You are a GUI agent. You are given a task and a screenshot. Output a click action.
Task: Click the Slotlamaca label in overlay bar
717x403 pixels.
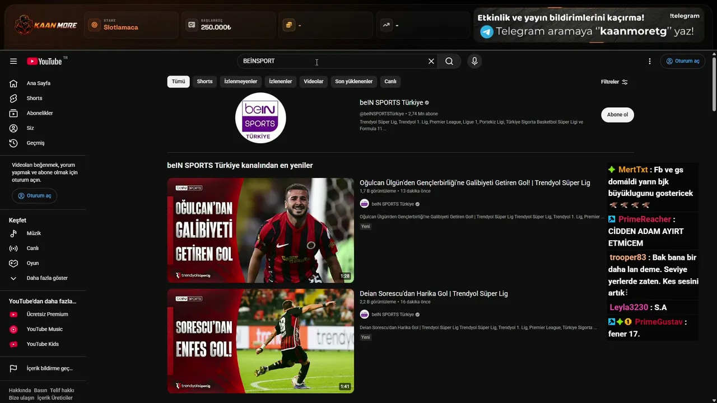(120, 27)
